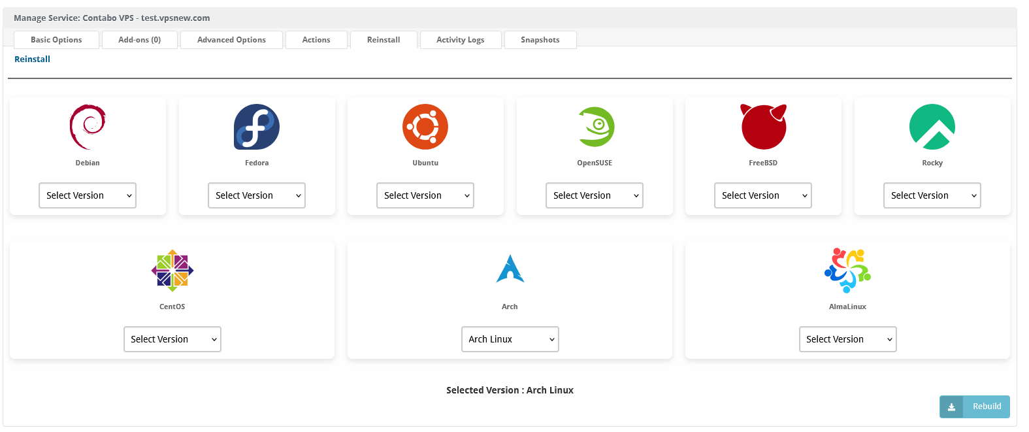Choose the FreeBSD daemon logo
Screen dimensions: 1029x432
(x=763, y=127)
